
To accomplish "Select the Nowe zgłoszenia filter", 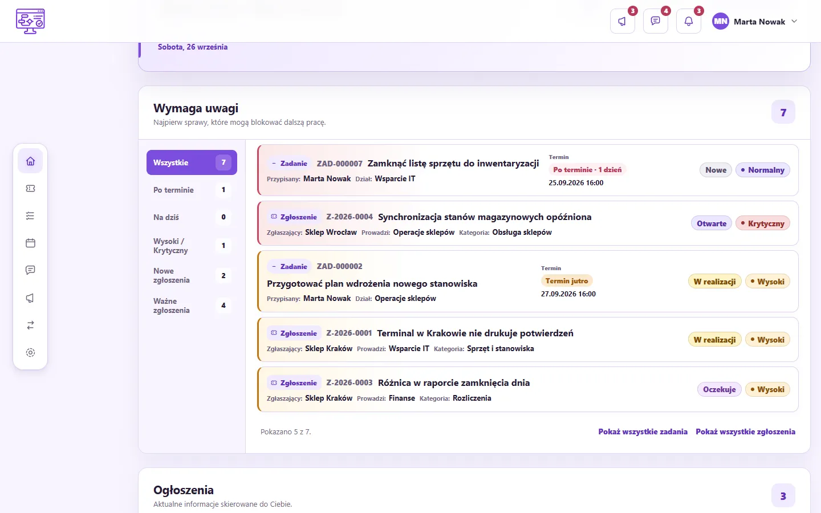I will coord(192,275).
